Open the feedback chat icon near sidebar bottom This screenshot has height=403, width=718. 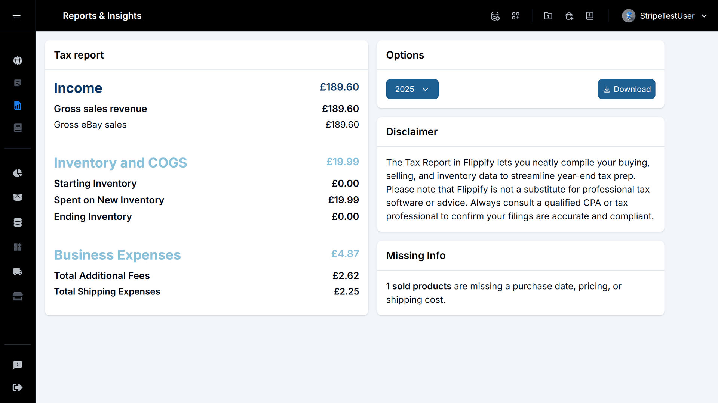click(18, 365)
